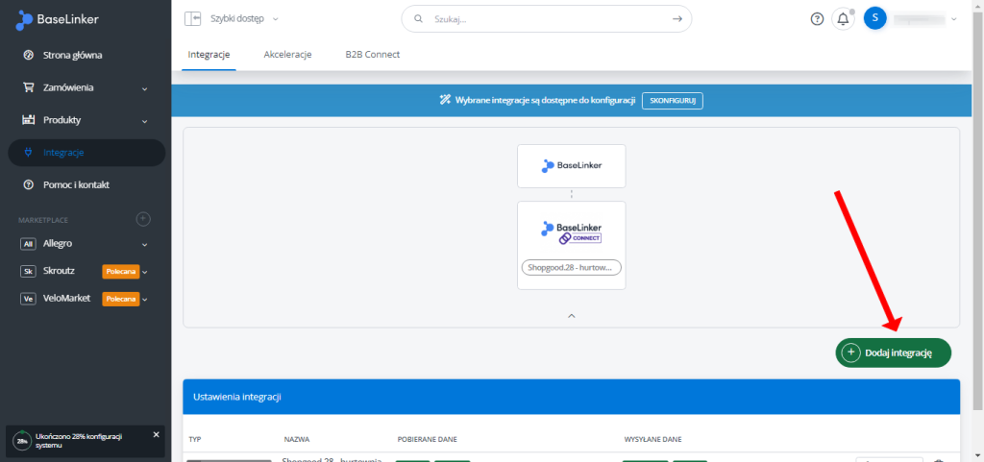The width and height of the screenshot is (984, 462).
Task: Click Shopgood.28 integration chip
Action: point(571,268)
